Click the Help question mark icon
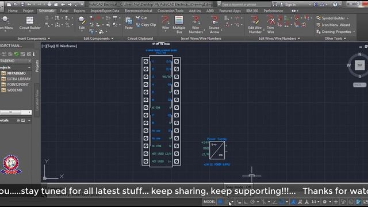The height and width of the screenshot is (207, 368). coord(335,5)
